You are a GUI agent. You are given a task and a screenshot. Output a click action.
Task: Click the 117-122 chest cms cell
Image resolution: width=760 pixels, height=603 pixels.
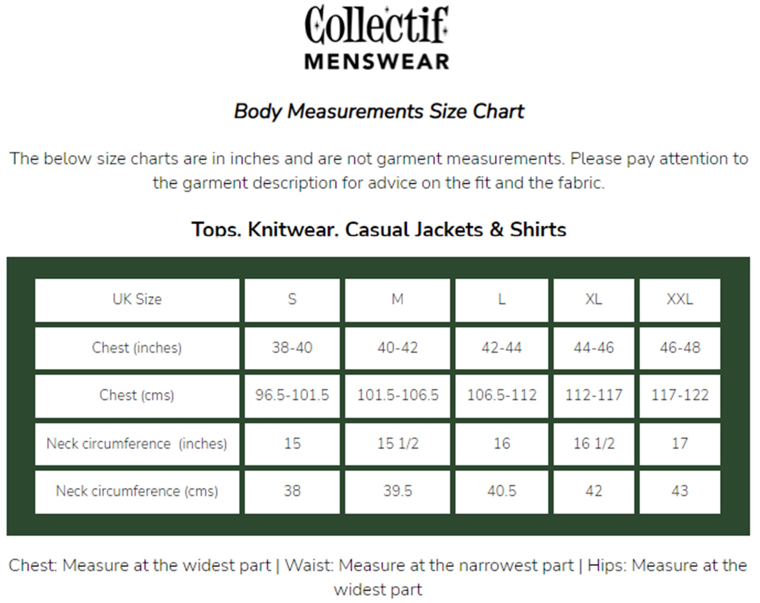click(x=680, y=396)
